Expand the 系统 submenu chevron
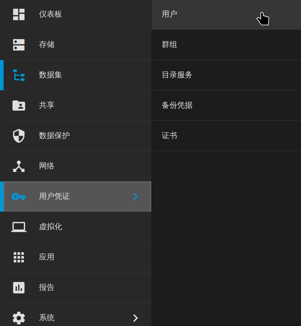The width and height of the screenshot is (301, 326). [x=135, y=318]
